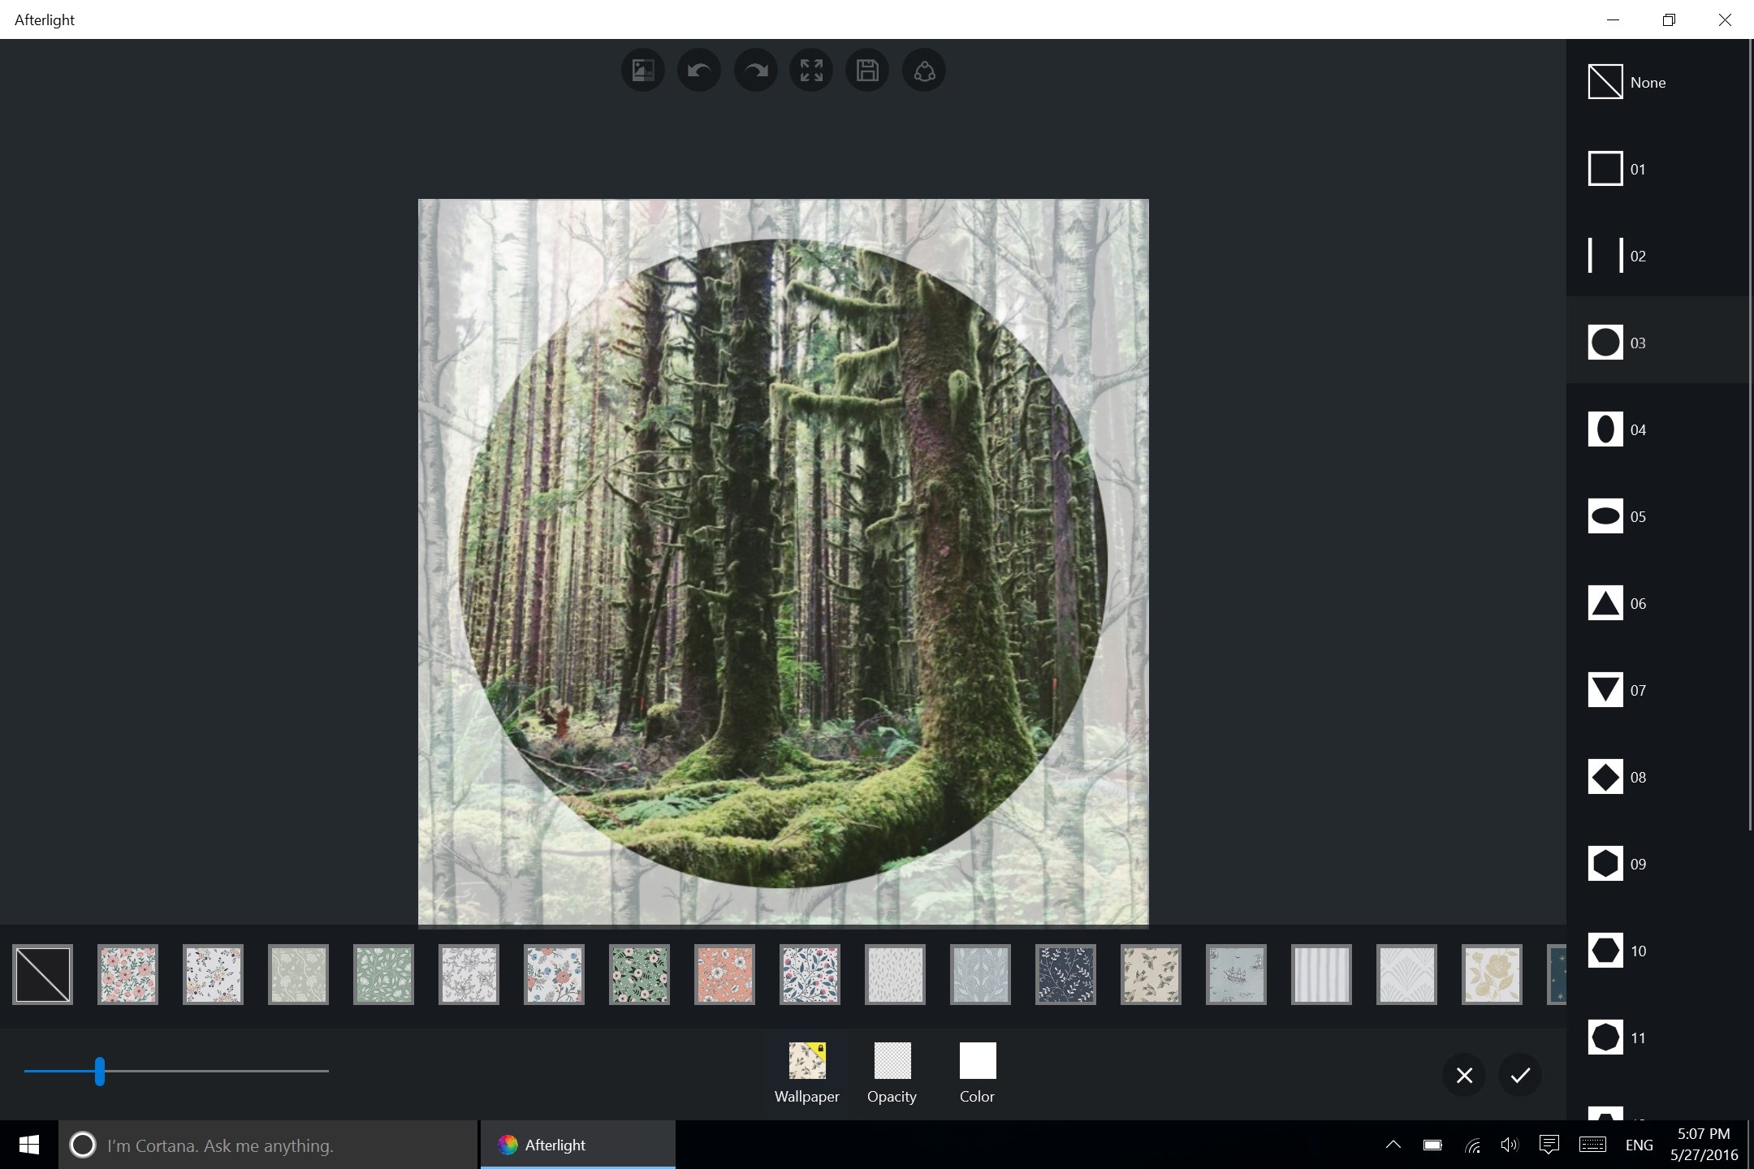Redo the last edit

click(x=754, y=70)
